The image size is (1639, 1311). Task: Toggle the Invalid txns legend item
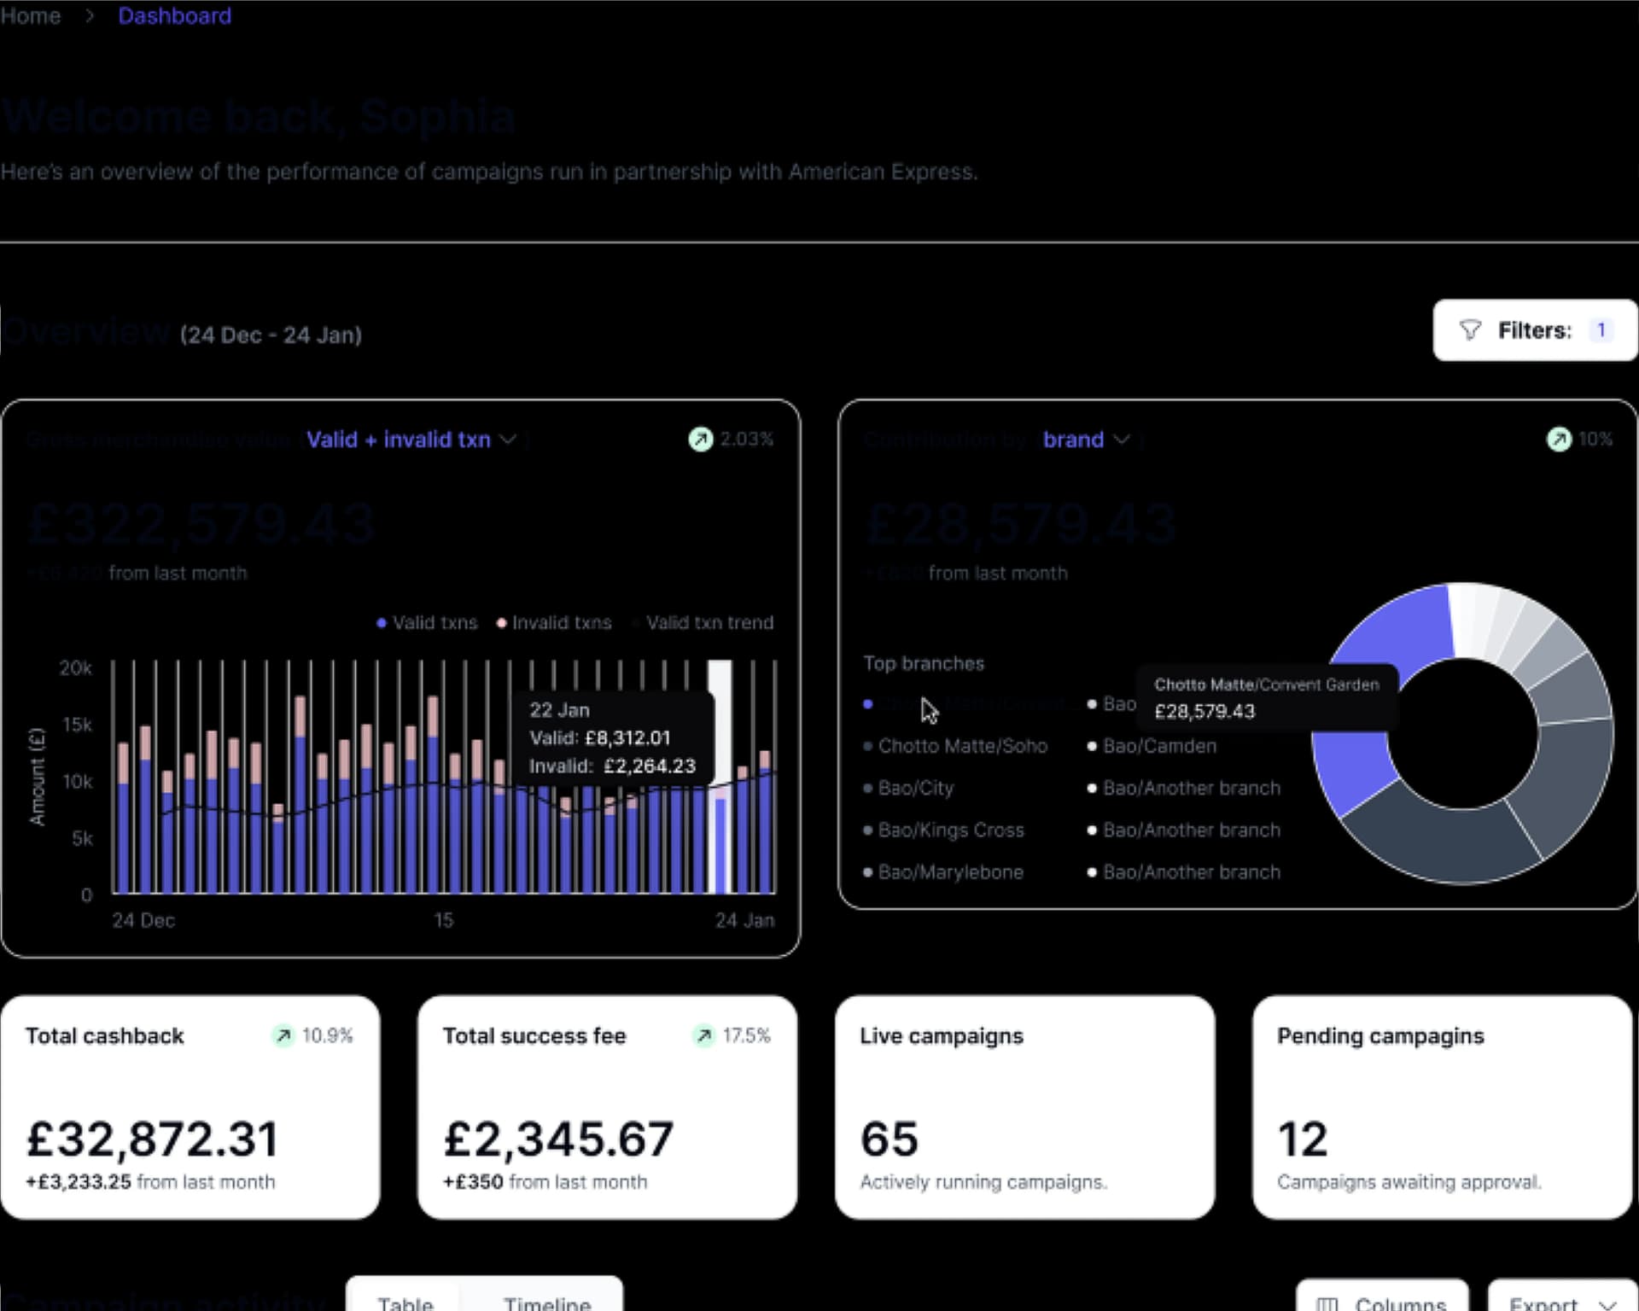(555, 623)
